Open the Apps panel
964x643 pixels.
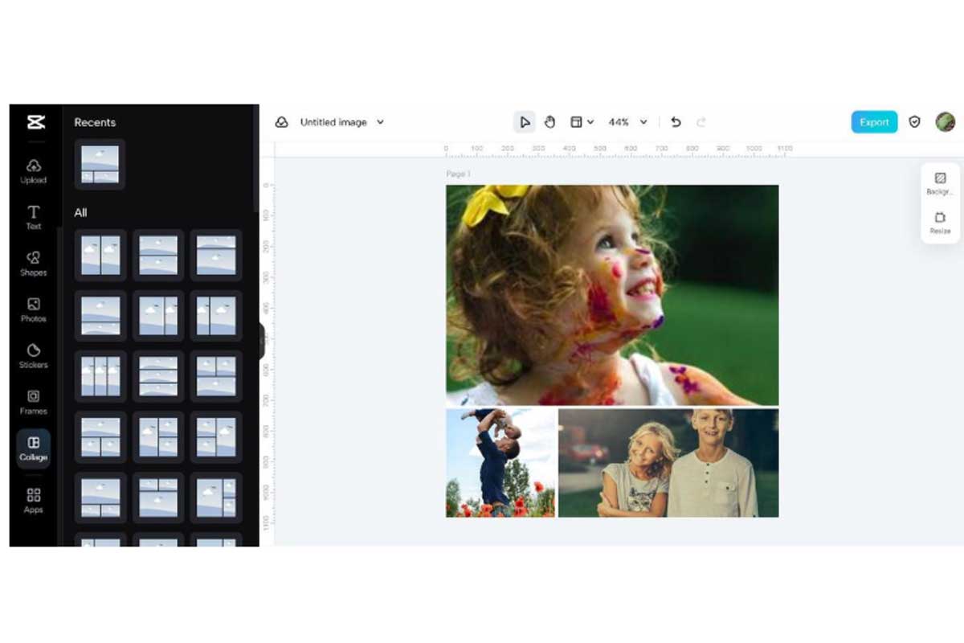pos(34,500)
